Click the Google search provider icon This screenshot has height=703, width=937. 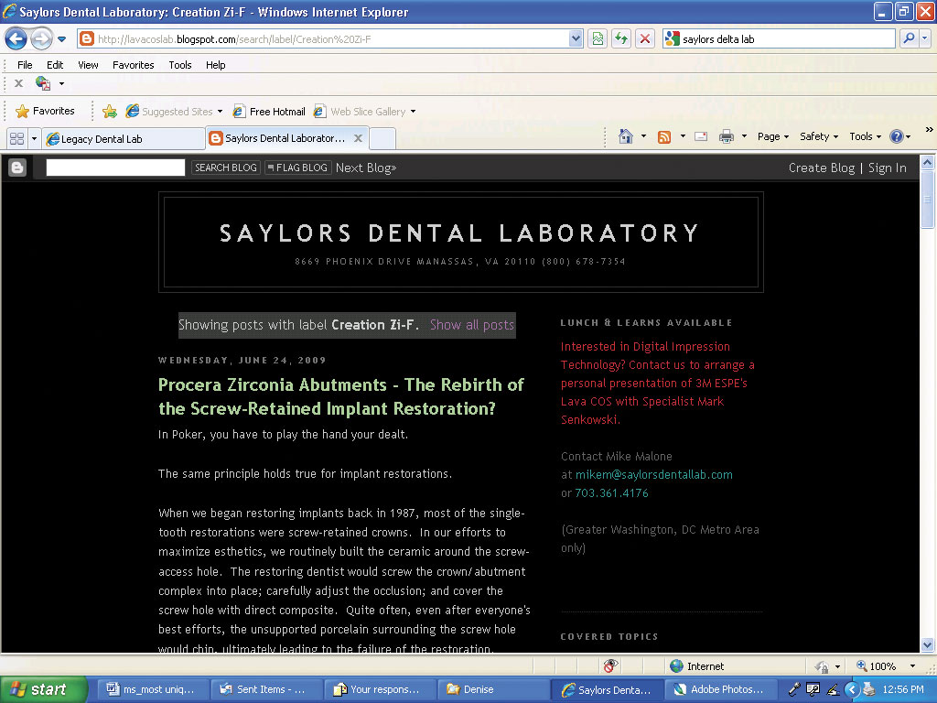point(672,38)
